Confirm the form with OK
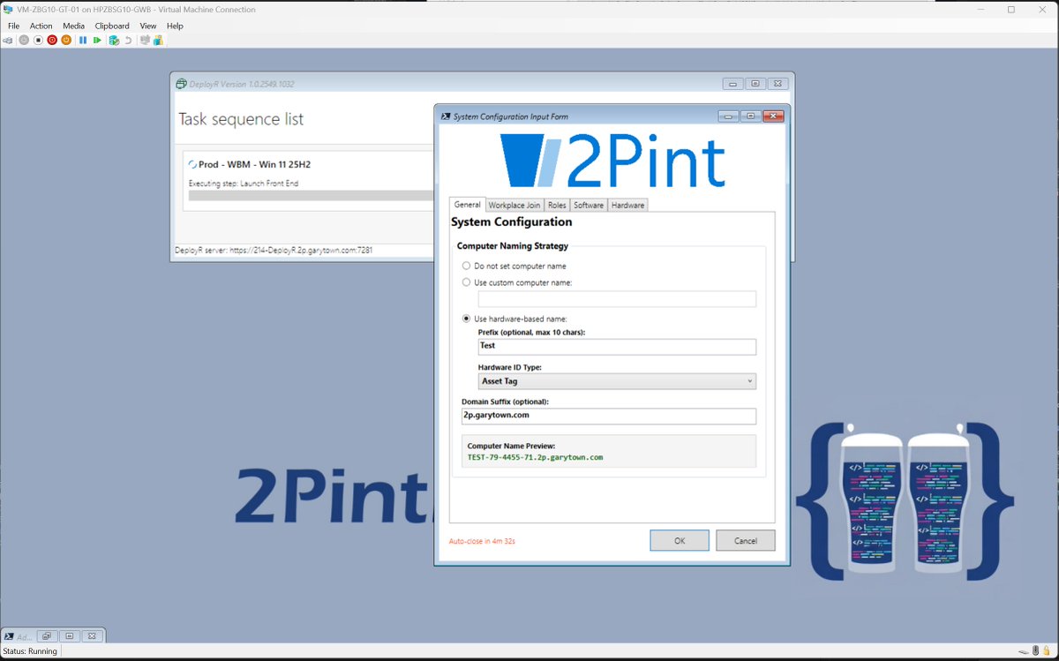The image size is (1059, 661). tap(680, 541)
